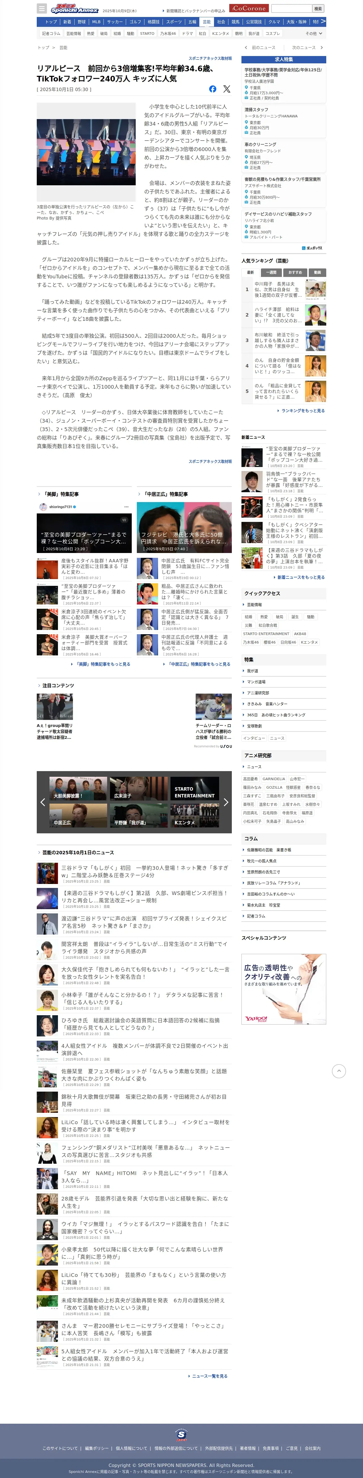
Task: Open the hamburger menu icon beside Sponichi logo
Action: 41,8
